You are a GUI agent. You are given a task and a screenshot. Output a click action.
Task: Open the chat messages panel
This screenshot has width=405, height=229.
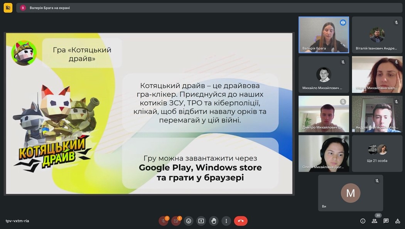tap(386, 221)
